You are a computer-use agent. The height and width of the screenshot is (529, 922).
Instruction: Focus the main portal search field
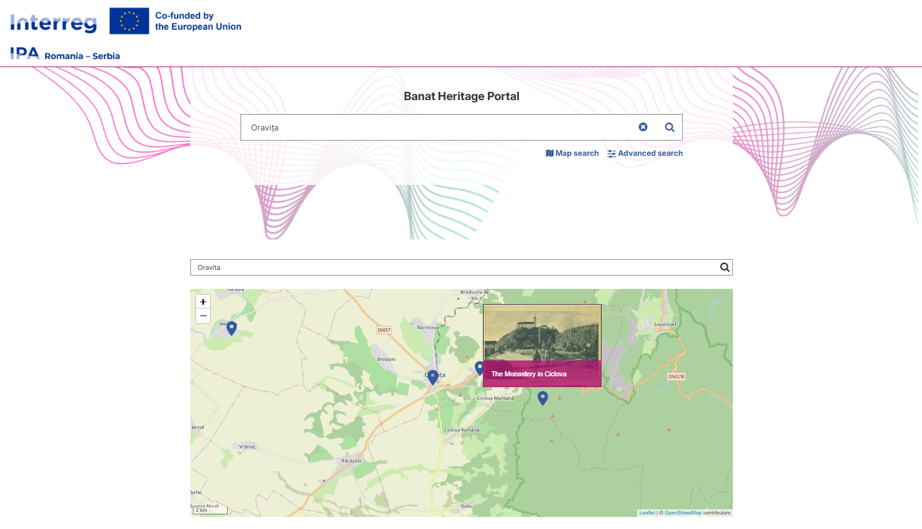point(438,127)
